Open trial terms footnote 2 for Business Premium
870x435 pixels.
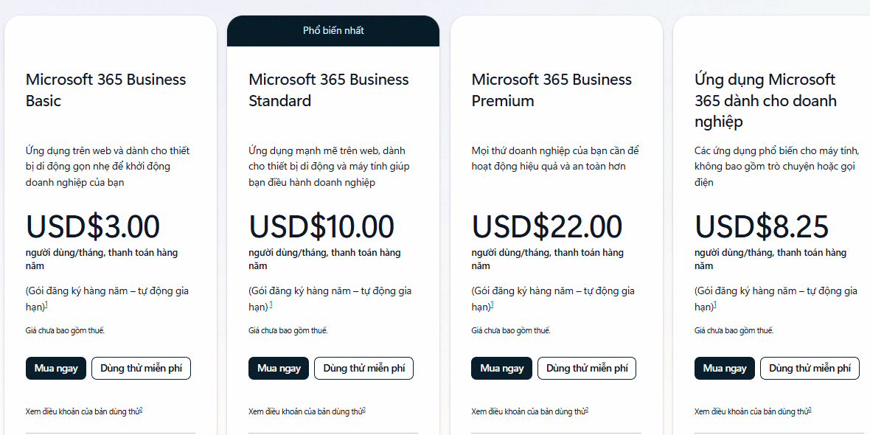tap(587, 410)
